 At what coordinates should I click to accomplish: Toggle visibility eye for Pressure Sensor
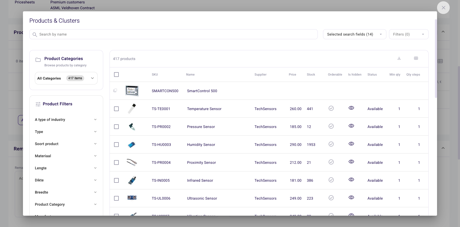tap(351, 126)
